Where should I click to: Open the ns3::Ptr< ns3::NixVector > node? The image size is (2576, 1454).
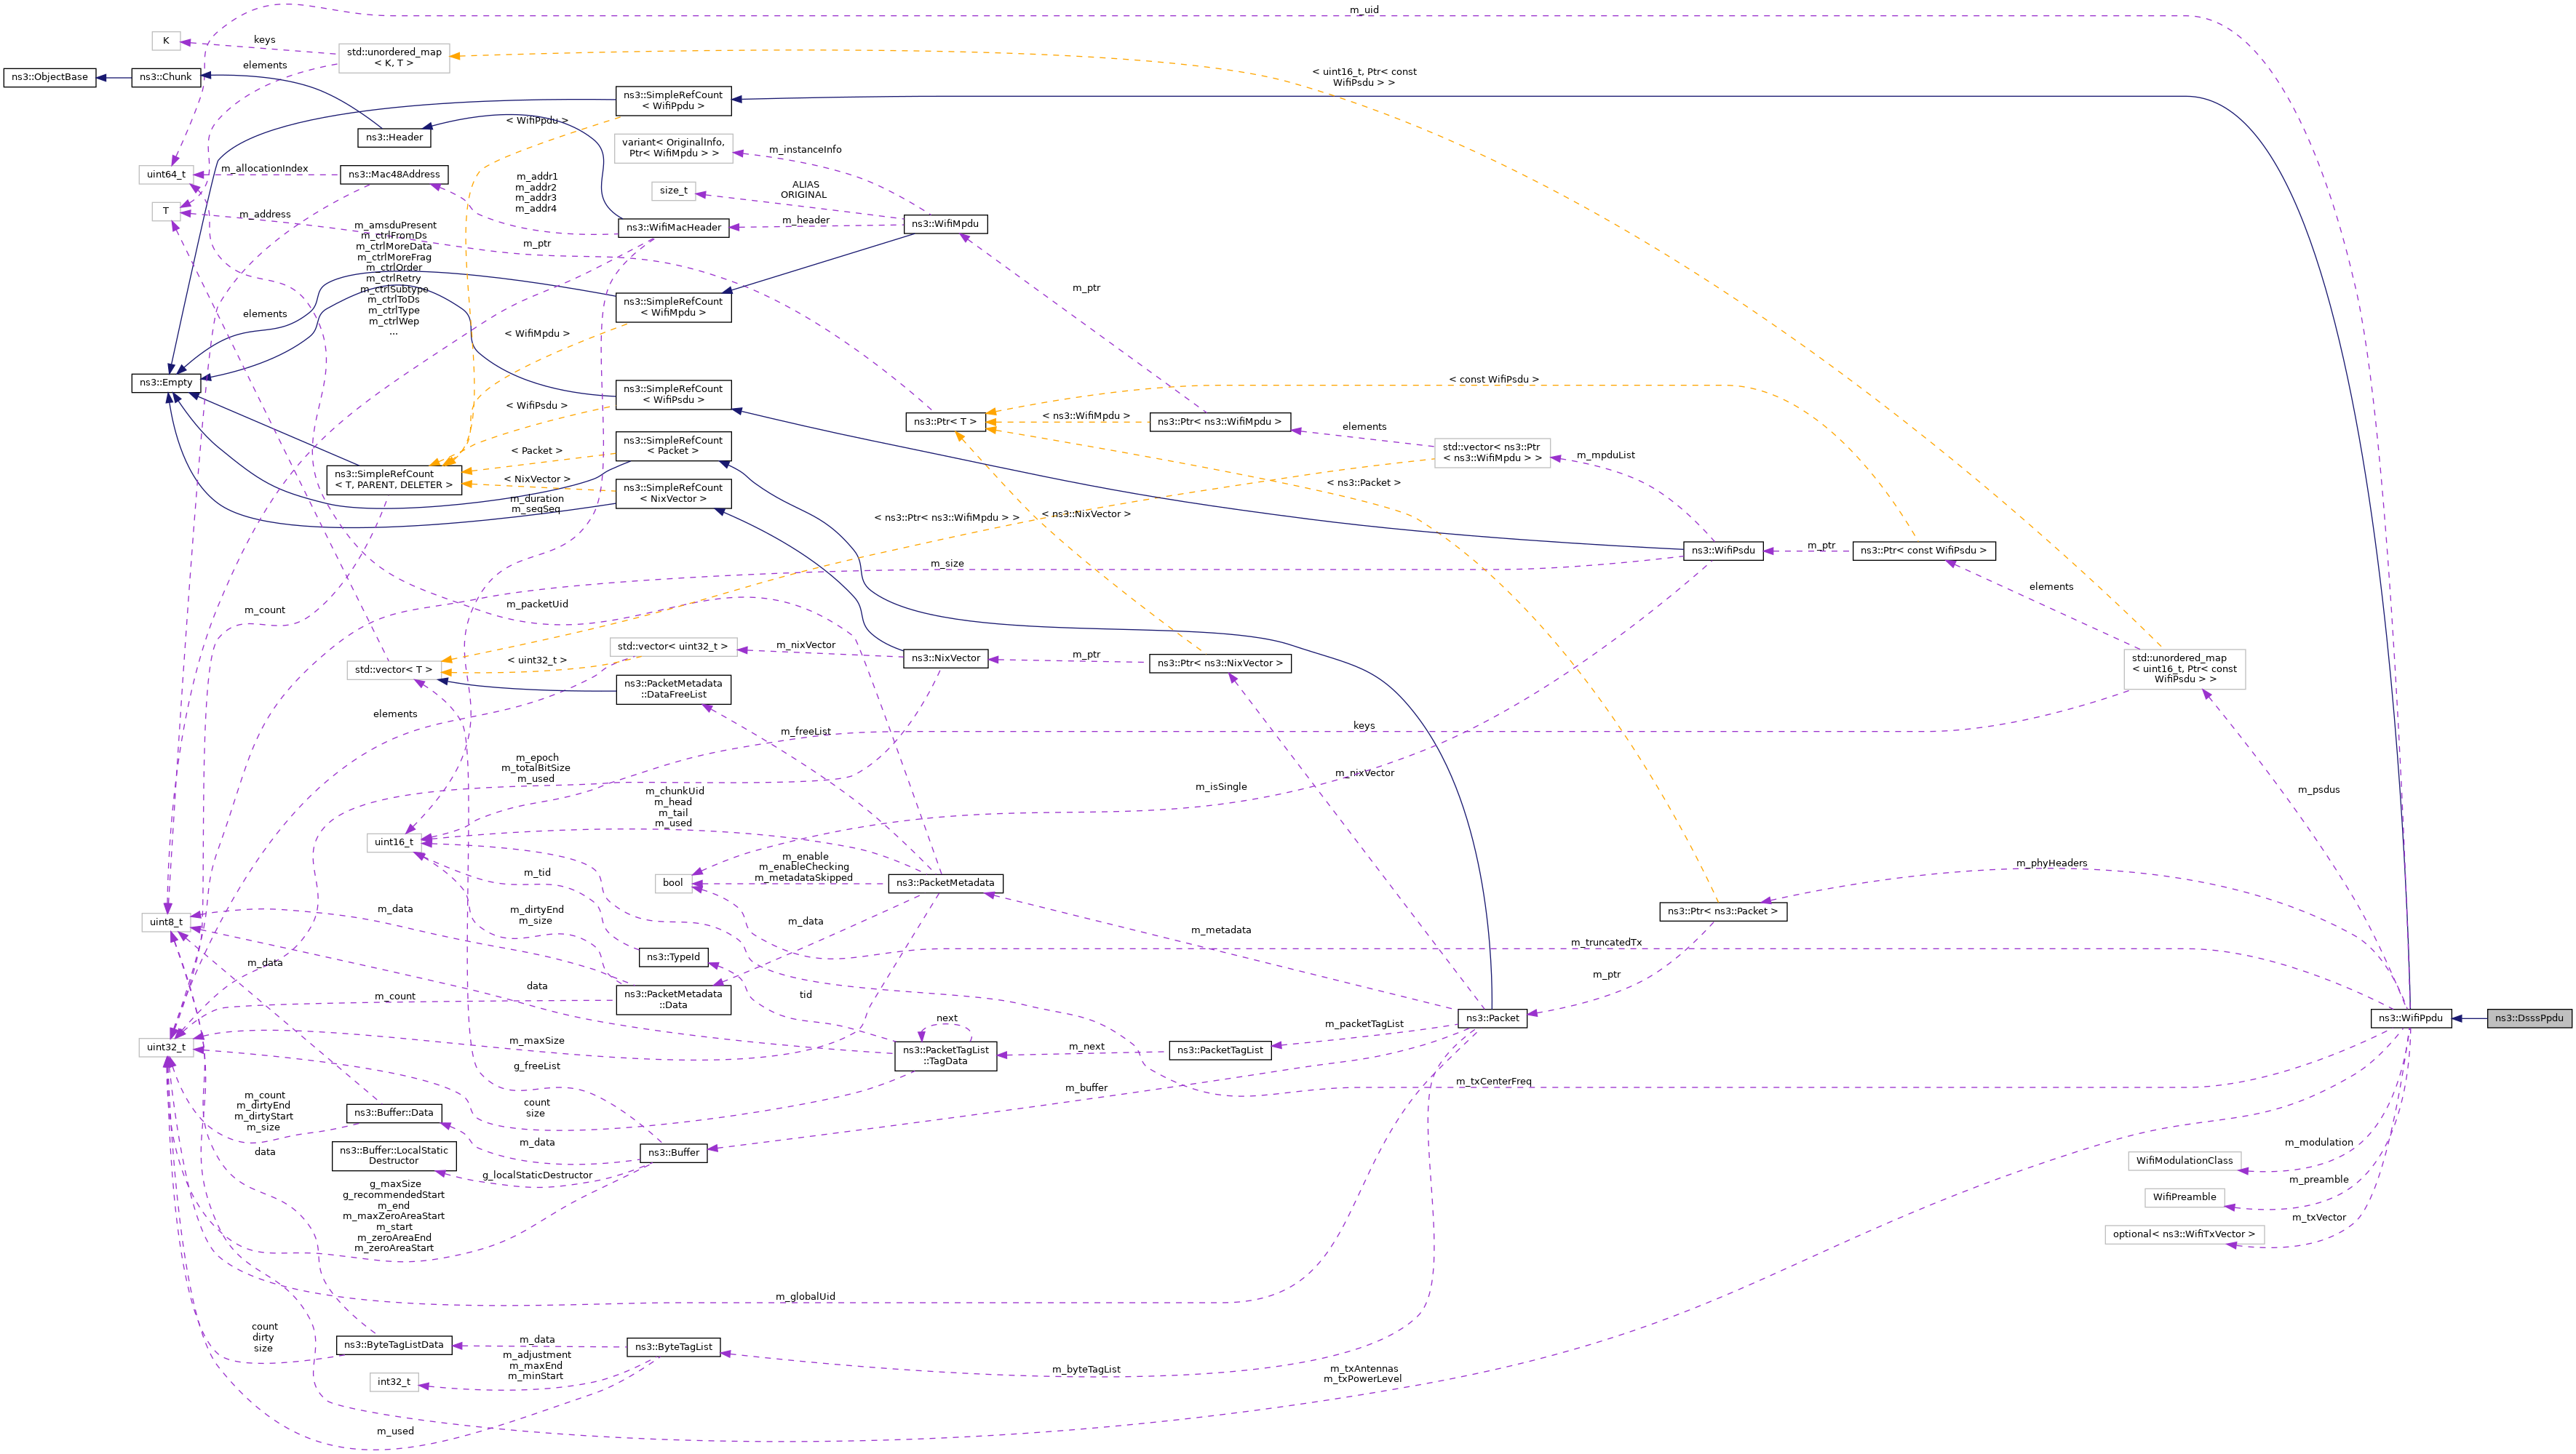[1219, 663]
